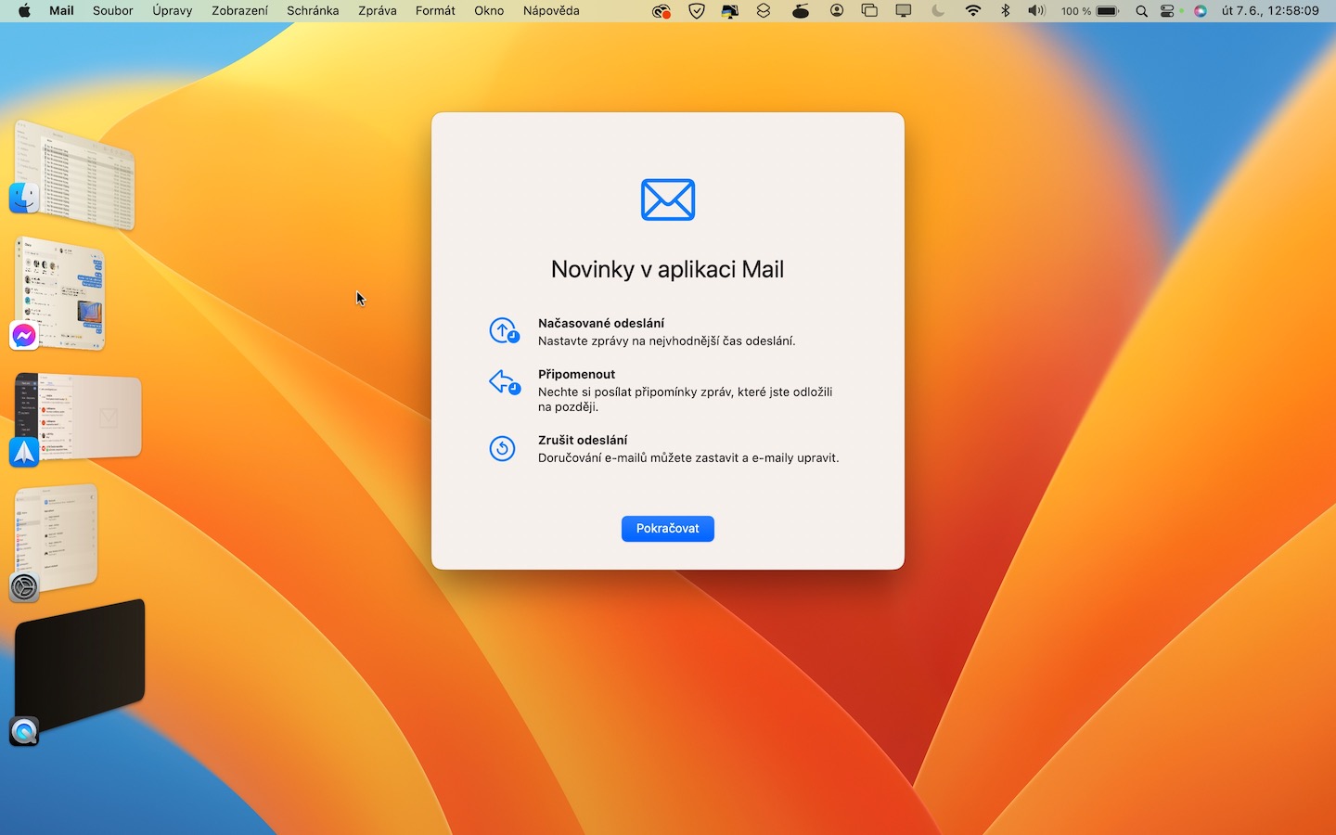Click the Ukraine flag display menu bar icon
This screenshot has width=1336, height=835.
pos(730,11)
